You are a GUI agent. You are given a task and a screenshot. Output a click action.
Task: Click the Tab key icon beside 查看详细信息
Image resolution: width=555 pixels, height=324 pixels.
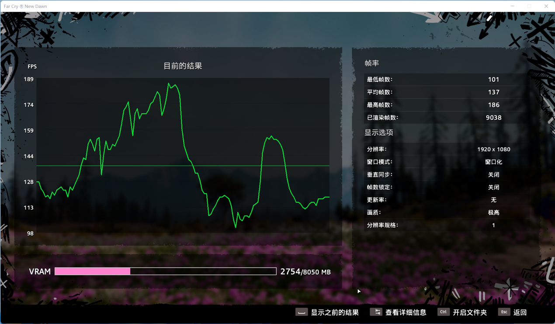pos(376,312)
